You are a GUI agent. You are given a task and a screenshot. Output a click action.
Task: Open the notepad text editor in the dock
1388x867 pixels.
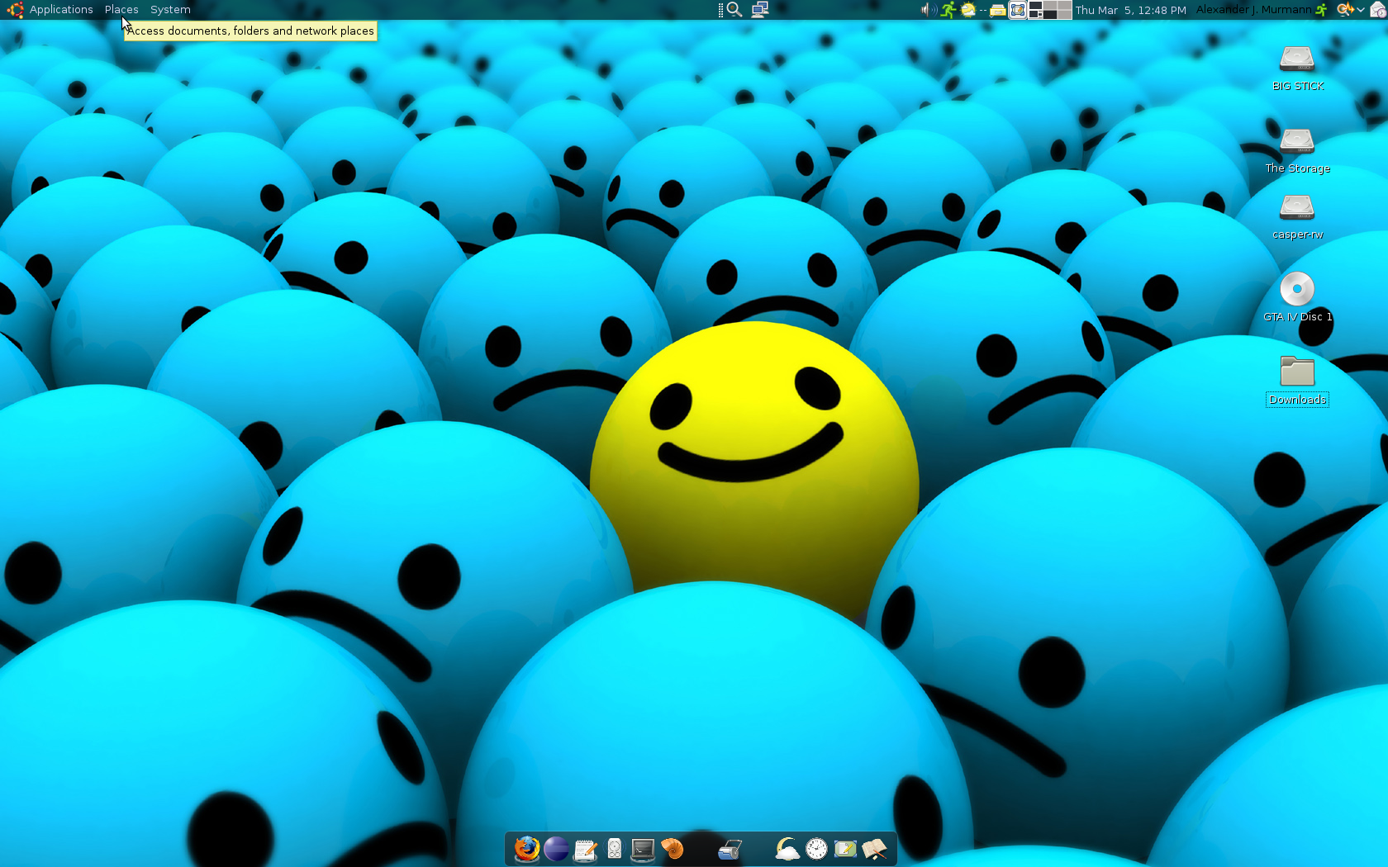pyautogui.click(x=585, y=849)
